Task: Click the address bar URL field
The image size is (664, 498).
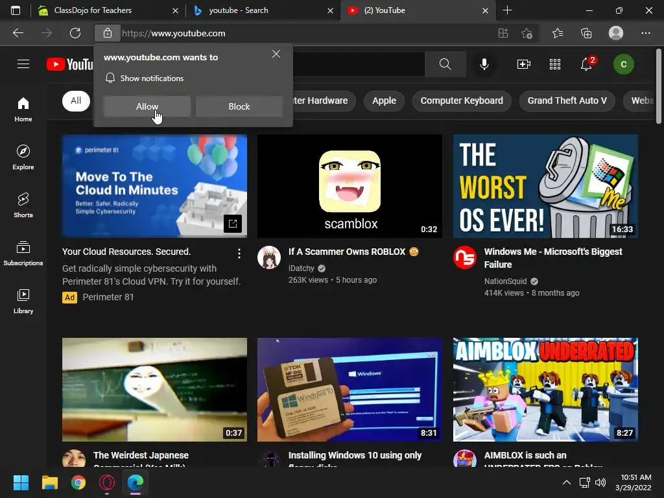Action: (x=305, y=33)
